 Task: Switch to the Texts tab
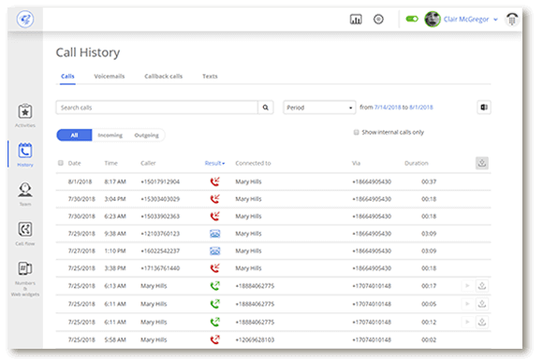tap(210, 77)
